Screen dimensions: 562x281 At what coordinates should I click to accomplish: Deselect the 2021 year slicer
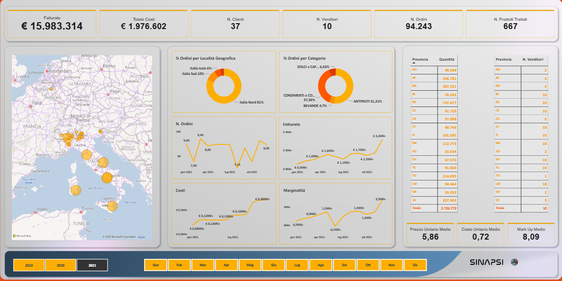point(92,265)
